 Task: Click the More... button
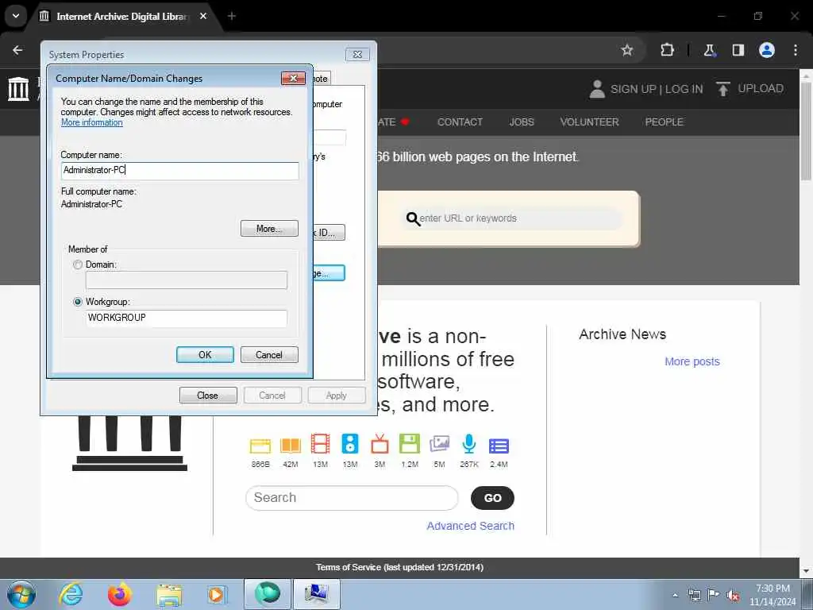269,229
